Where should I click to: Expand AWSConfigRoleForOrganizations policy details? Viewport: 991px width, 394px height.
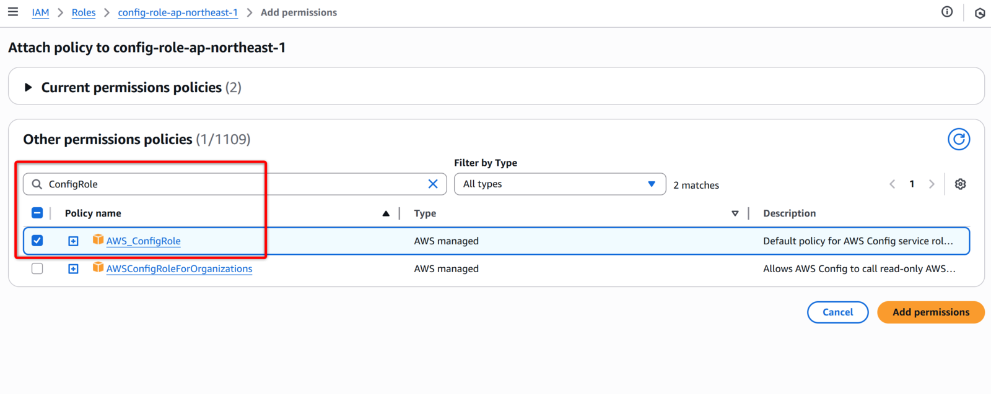coord(73,268)
